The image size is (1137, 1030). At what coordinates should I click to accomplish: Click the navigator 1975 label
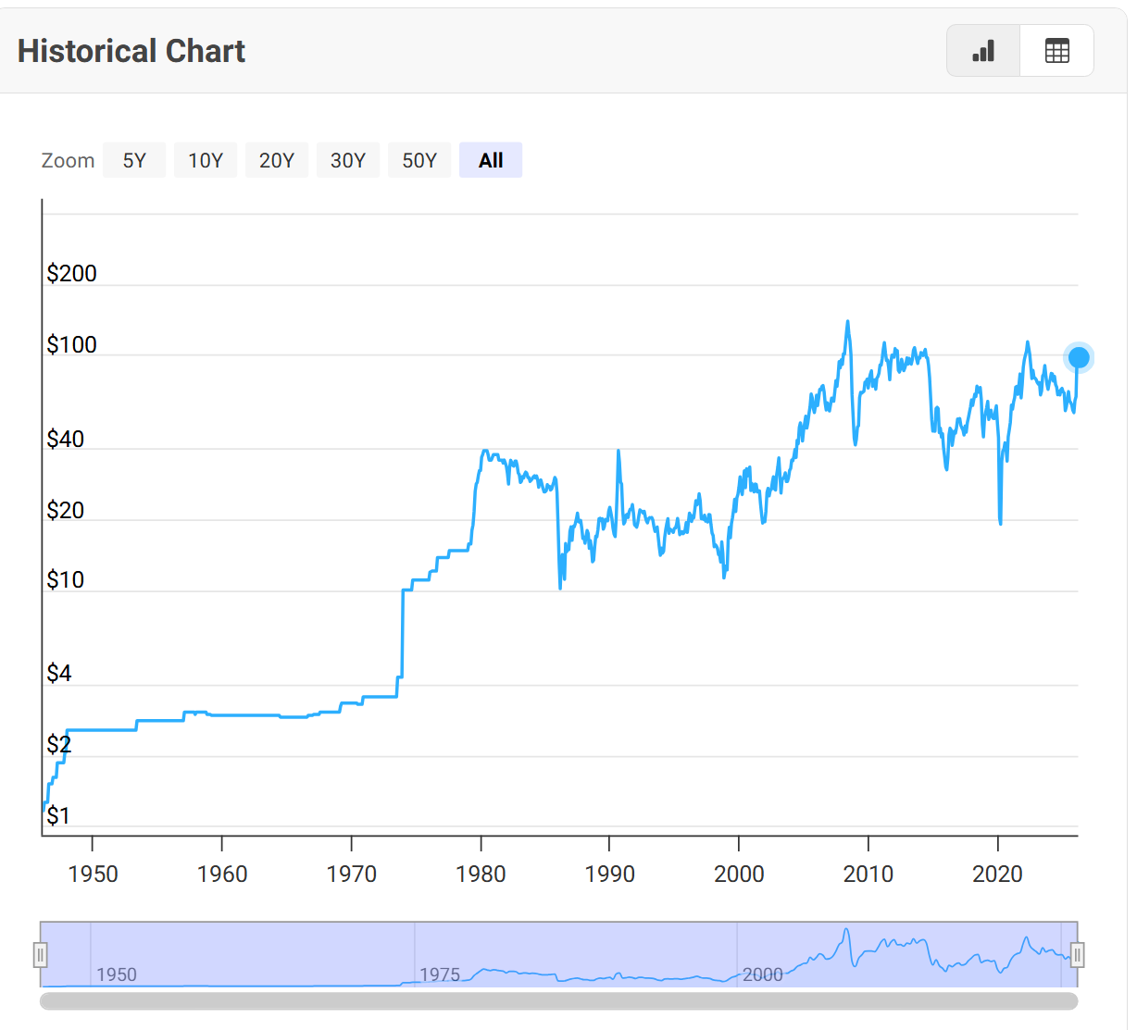(440, 974)
